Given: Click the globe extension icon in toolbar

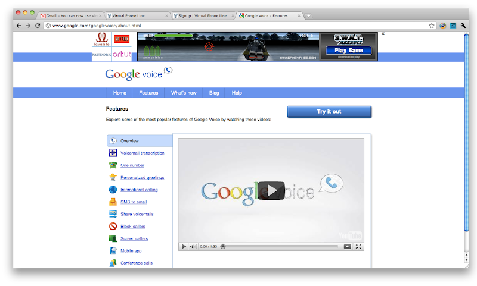Looking at the screenshot, I should pyautogui.click(x=442, y=26).
